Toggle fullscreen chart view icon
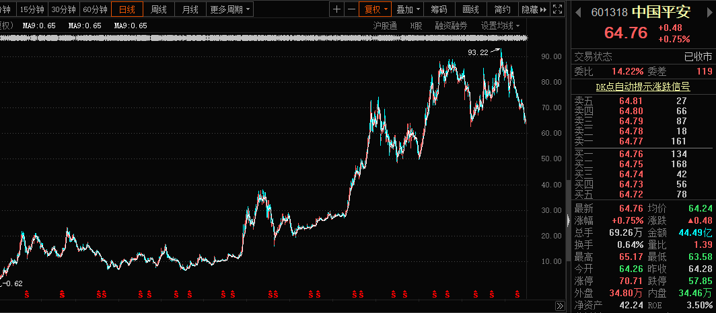 pyautogui.click(x=557, y=9)
